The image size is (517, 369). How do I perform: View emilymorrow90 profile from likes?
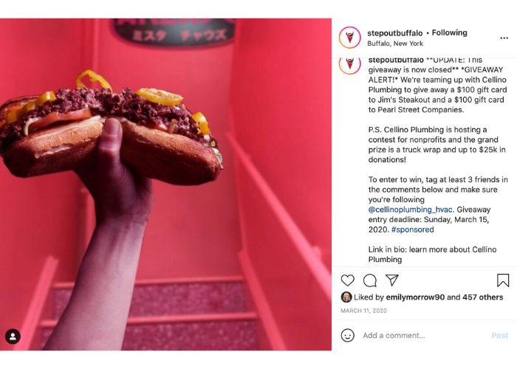[x=415, y=297]
